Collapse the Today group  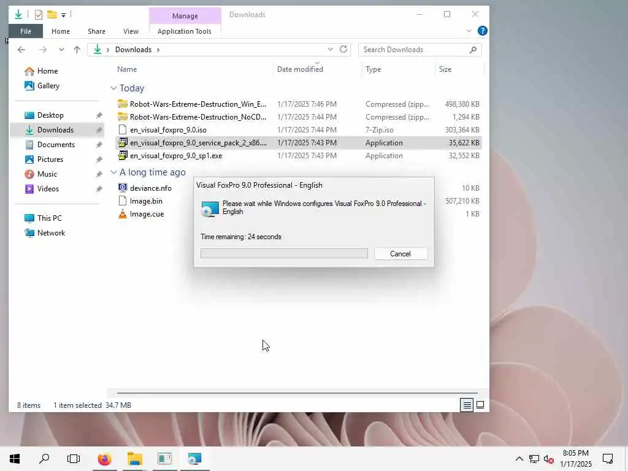pos(113,88)
